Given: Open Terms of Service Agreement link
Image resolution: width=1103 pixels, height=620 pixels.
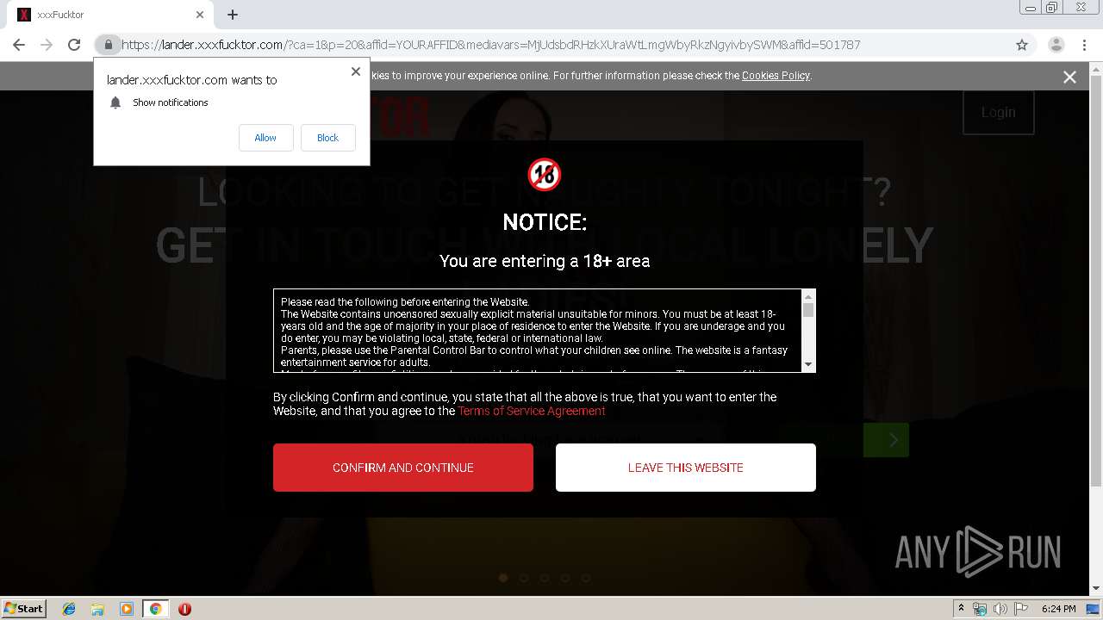Looking at the screenshot, I should pyautogui.click(x=532, y=411).
